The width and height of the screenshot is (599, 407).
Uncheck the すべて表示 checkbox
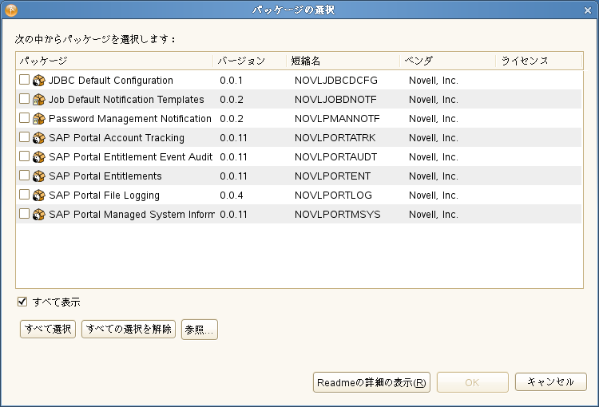pos(22,302)
